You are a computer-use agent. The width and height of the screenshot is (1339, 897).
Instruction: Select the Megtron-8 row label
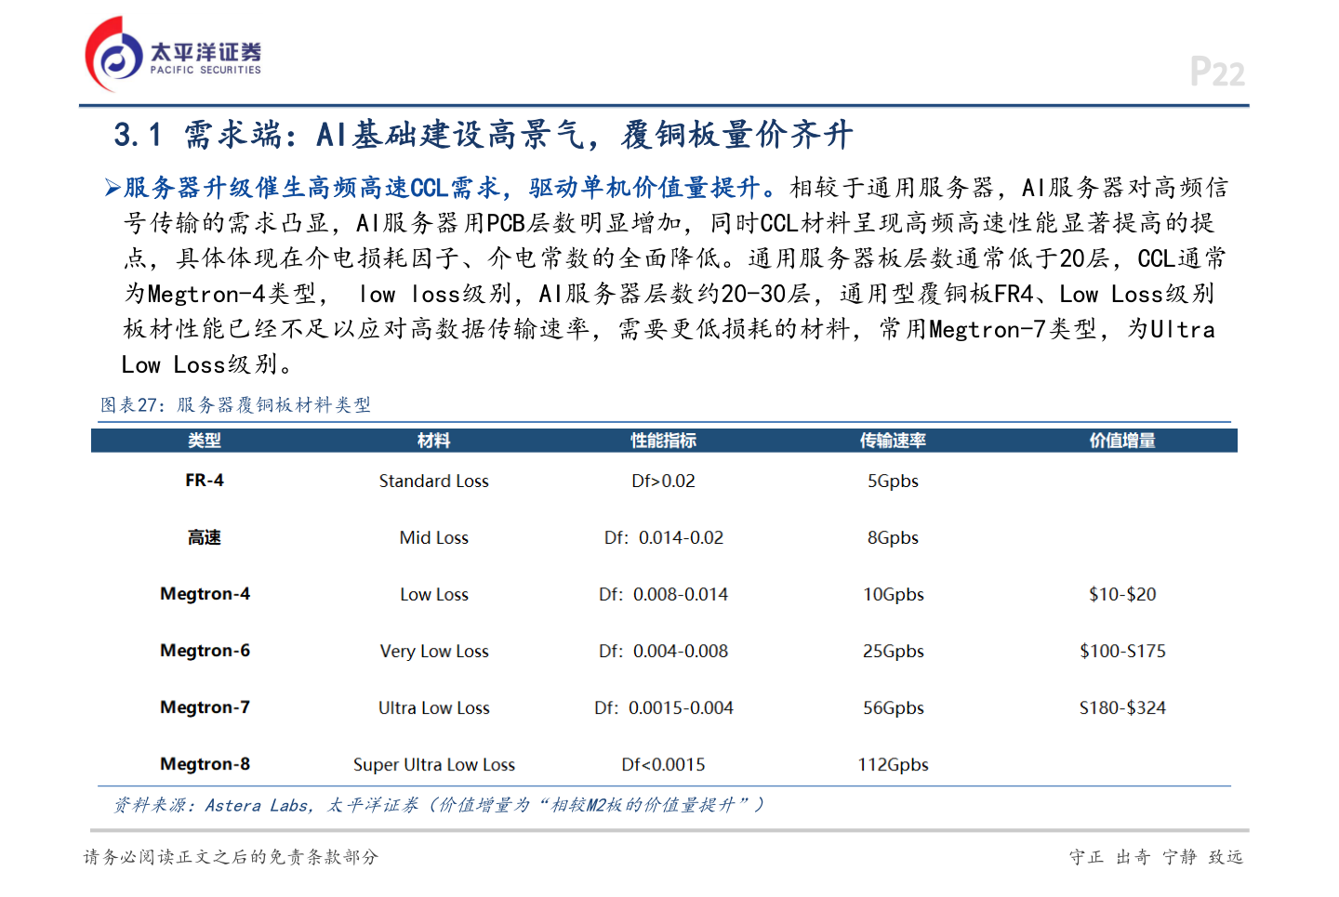(x=205, y=764)
